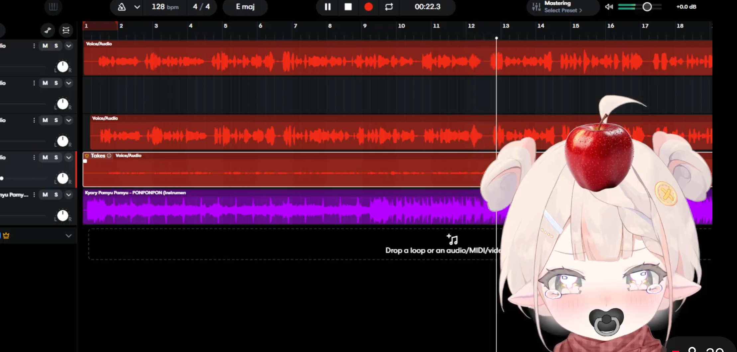Click the 00:22.3 time display
Viewport: 737px width, 352px height.
pos(427,7)
